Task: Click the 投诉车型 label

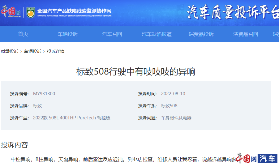Action: (x=19, y=118)
